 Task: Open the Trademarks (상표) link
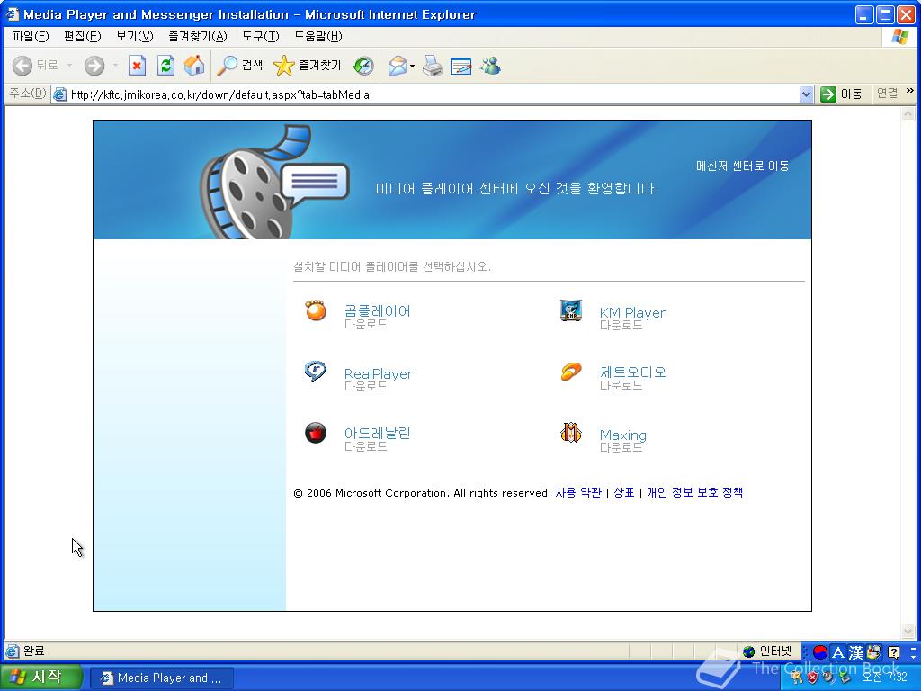coord(624,492)
